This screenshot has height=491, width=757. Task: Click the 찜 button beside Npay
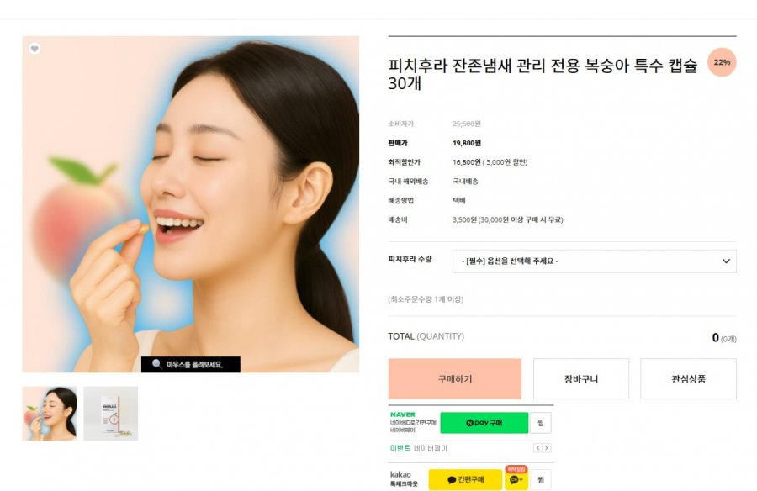click(540, 422)
